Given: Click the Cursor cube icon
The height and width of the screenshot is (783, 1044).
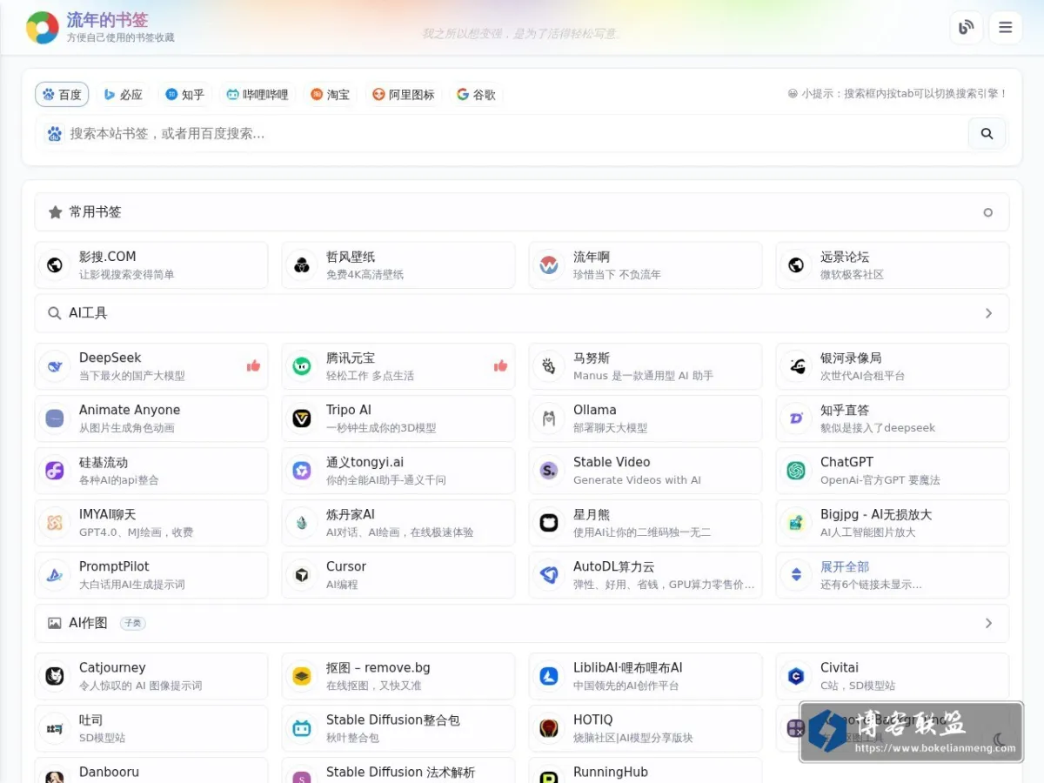Looking at the screenshot, I should tap(302, 575).
